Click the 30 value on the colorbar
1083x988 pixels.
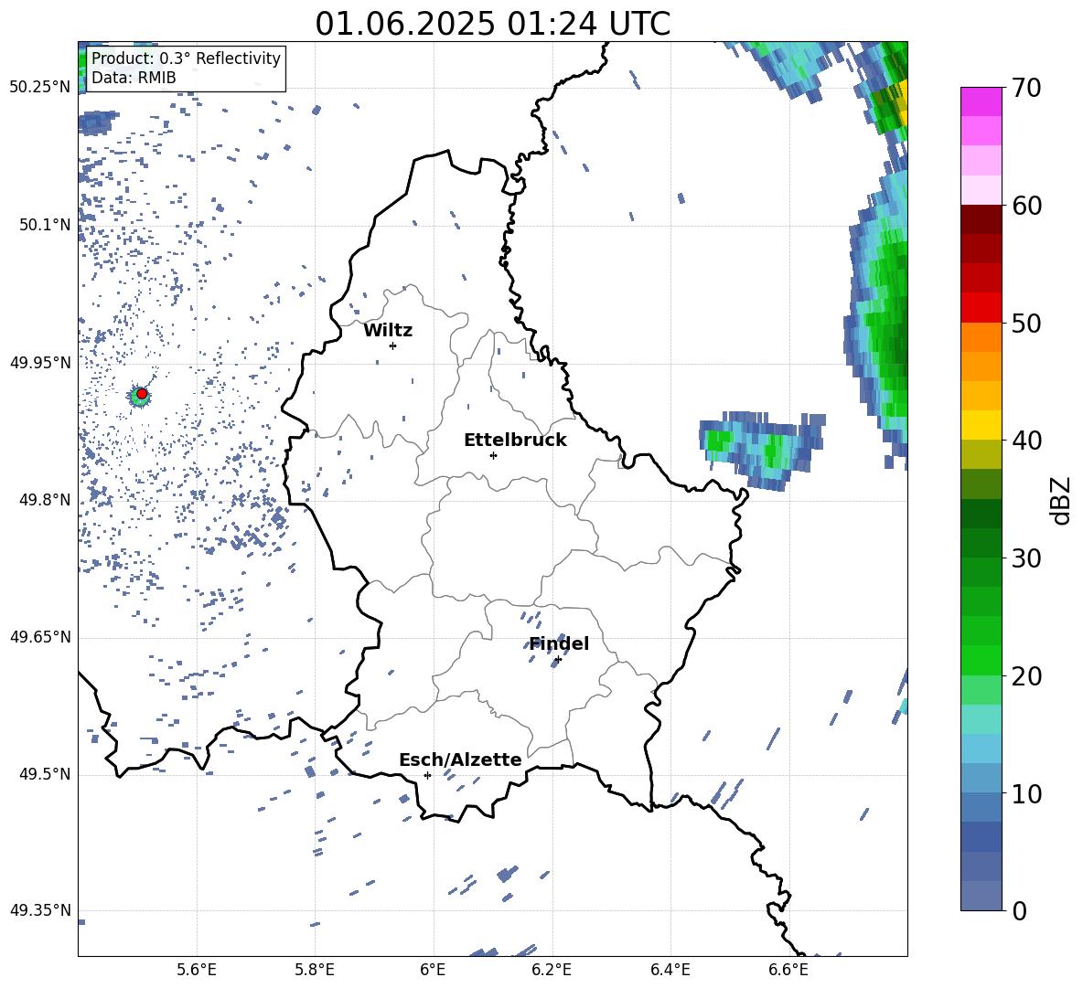(x=1025, y=558)
